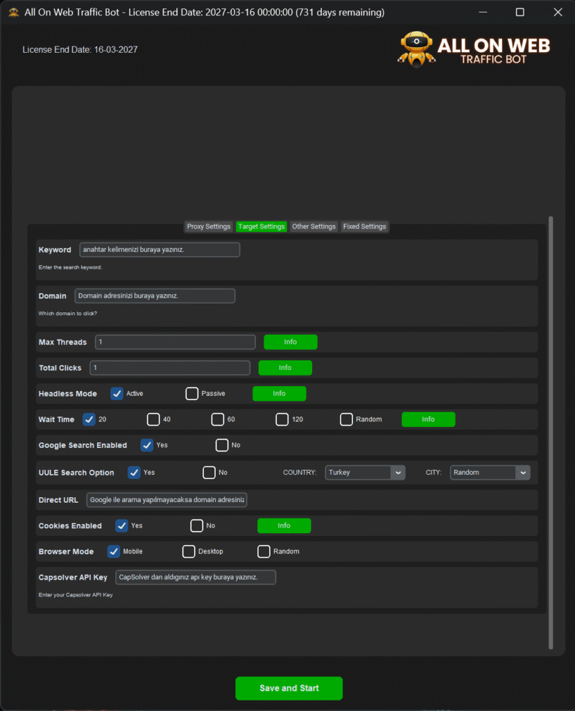Click Info button next to Max Threads
This screenshot has width=575, height=711.
point(291,342)
